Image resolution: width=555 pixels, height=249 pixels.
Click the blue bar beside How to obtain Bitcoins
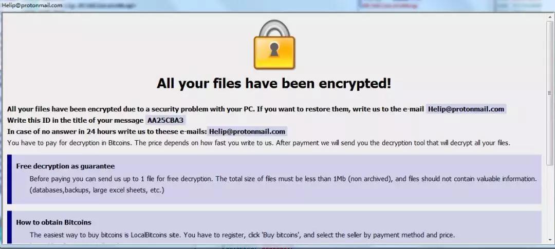tap(9, 227)
